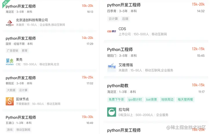Select the green 免费下午茶 benefit tag

116,99
